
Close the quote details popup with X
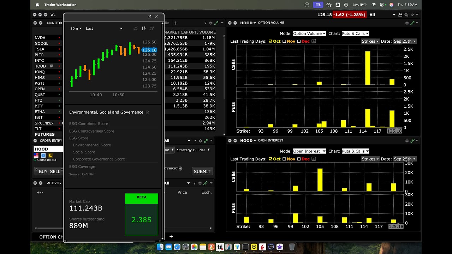tap(156, 17)
